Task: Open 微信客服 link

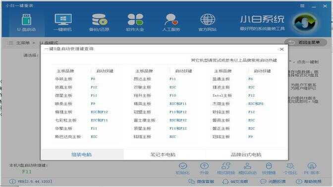Action: coord(201,182)
